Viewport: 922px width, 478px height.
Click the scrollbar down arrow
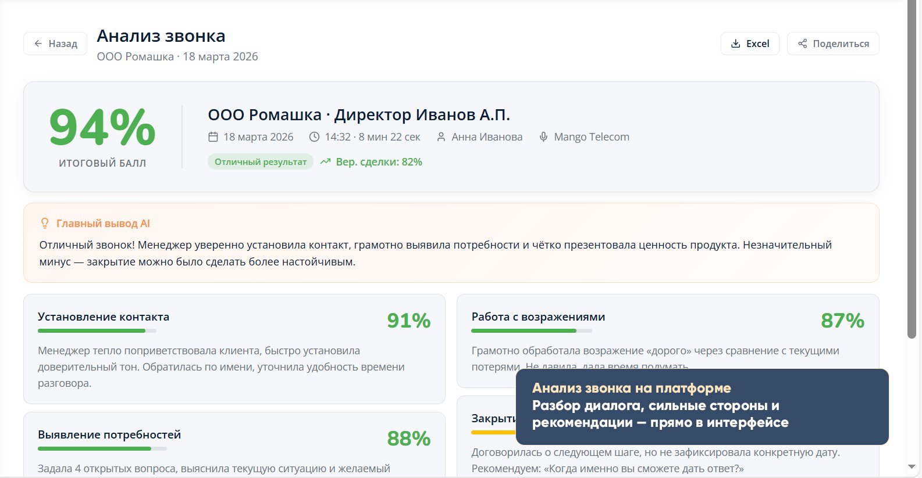[912, 467]
